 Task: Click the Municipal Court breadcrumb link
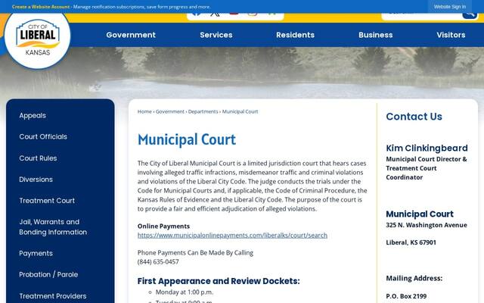tap(240, 111)
